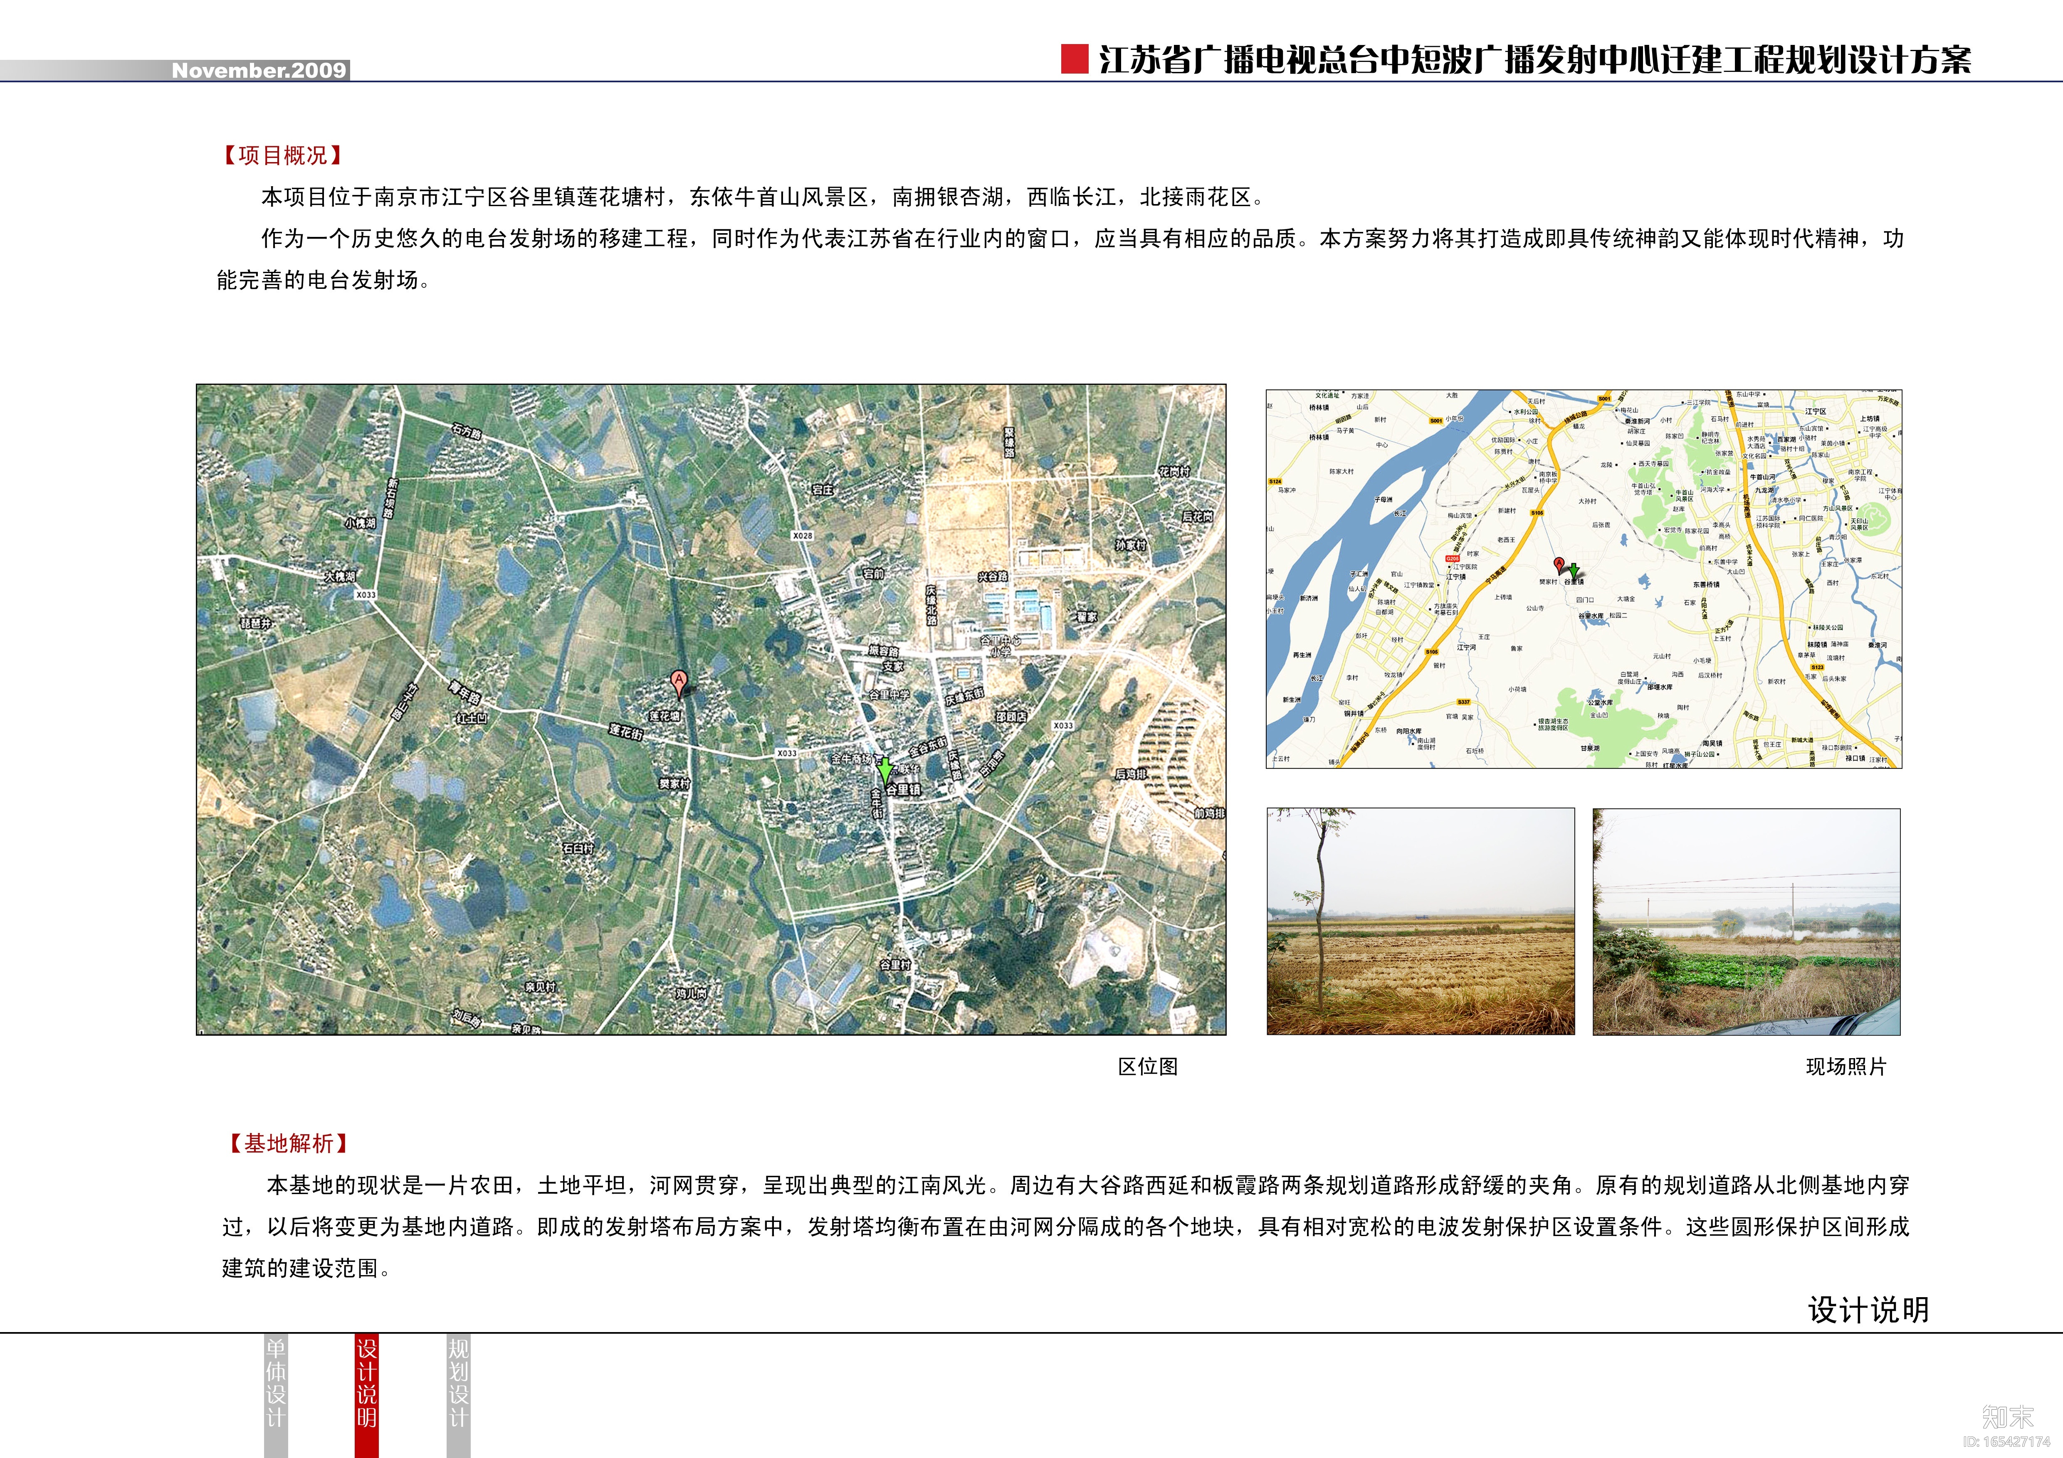Image resolution: width=2063 pixels, height=1458 pixels.
Task: Click the 谷里中学 label
Action: point(889,695)
